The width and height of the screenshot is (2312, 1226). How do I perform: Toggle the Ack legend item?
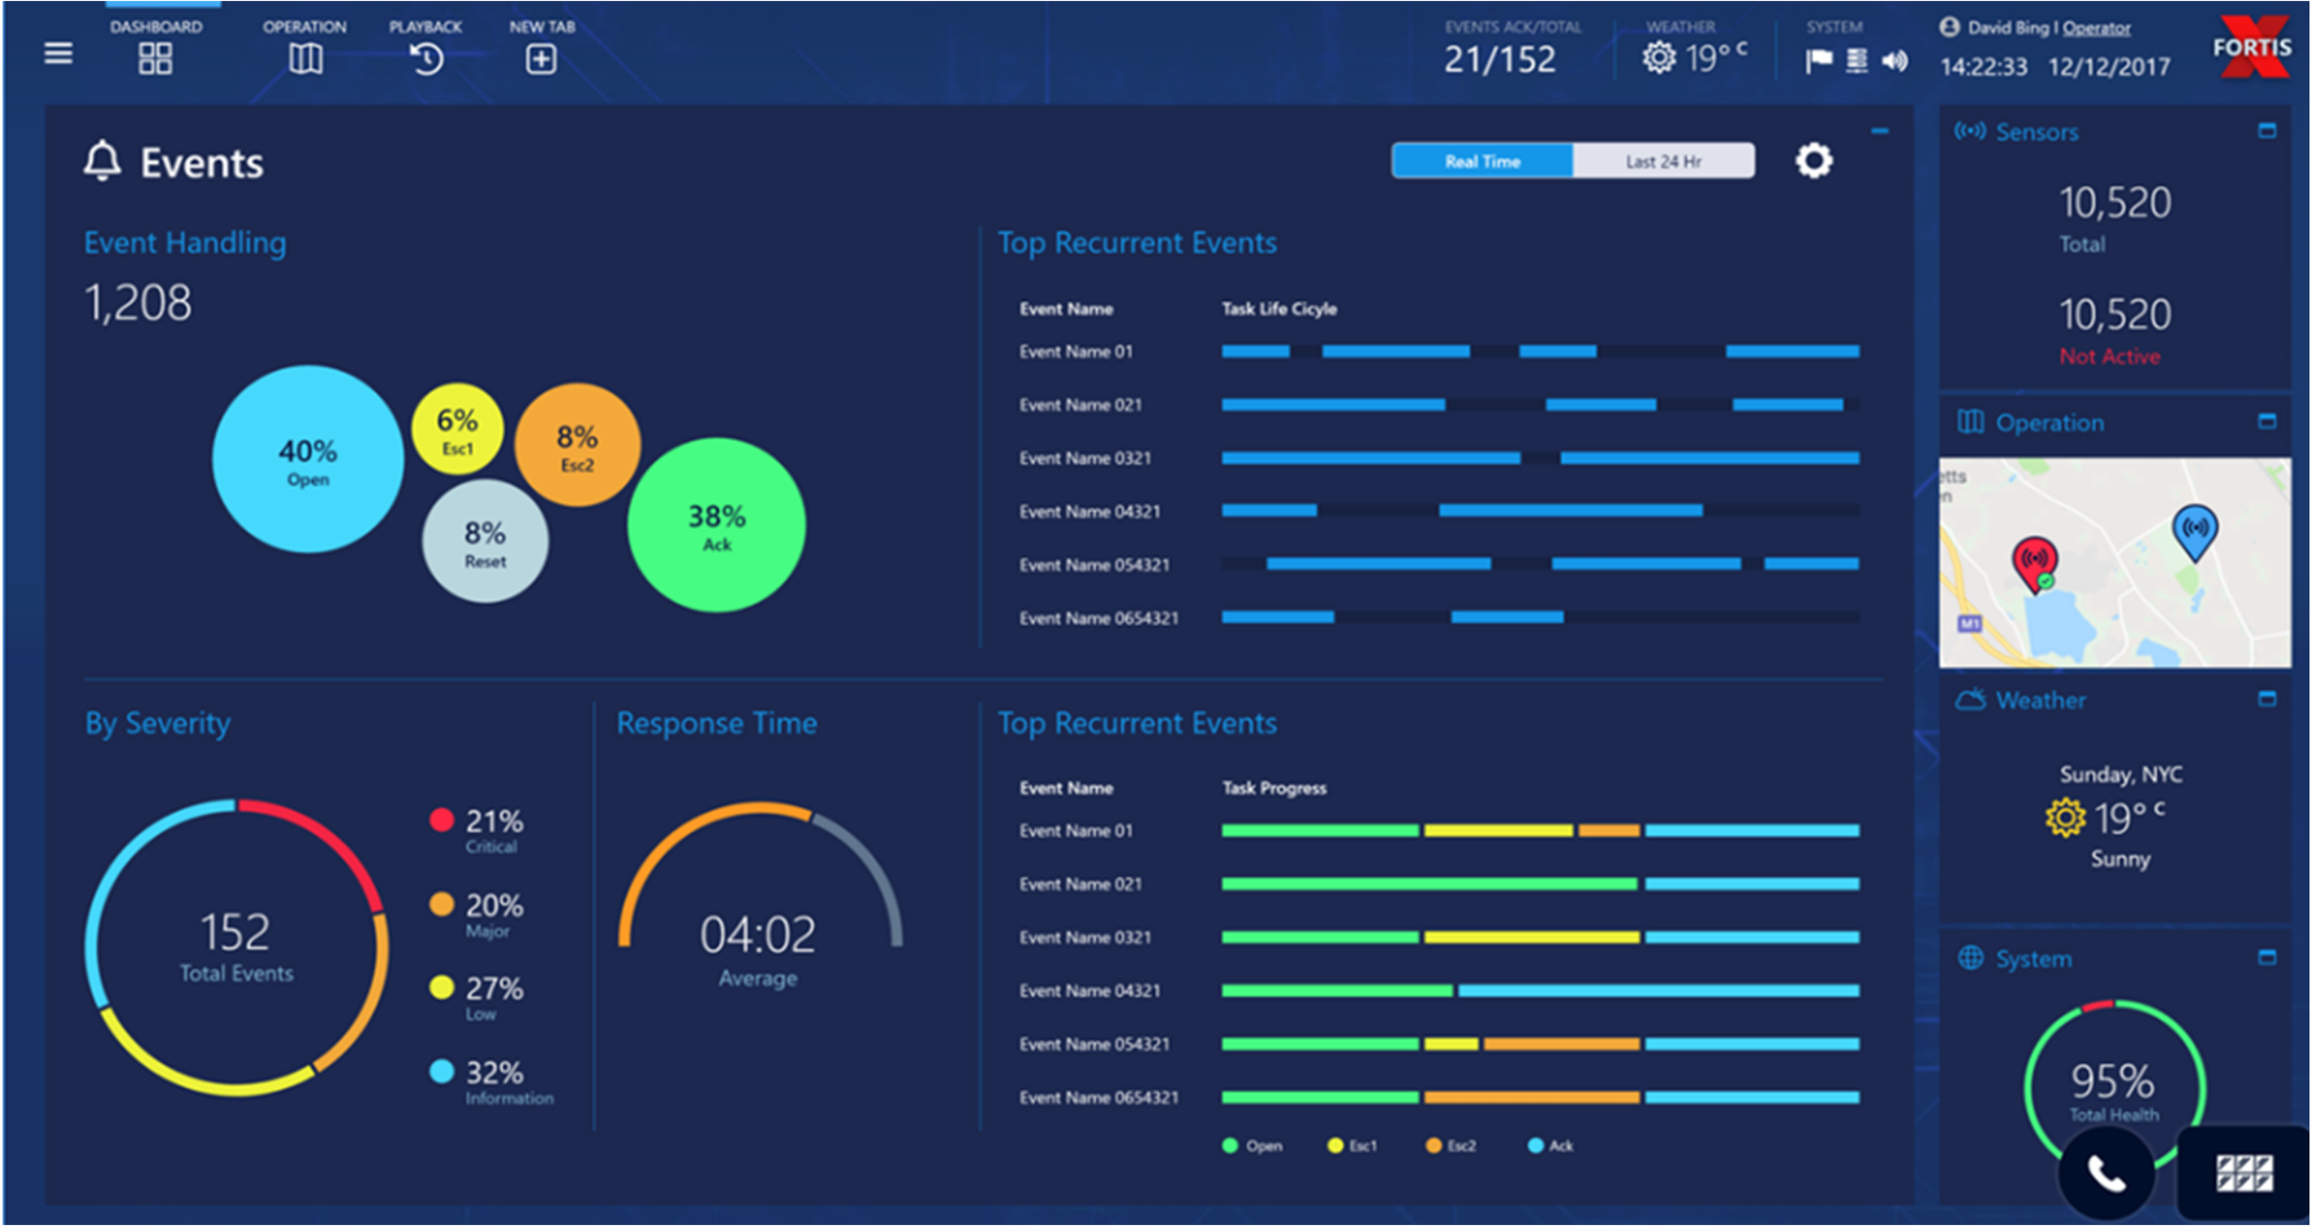point(1550,1146)
